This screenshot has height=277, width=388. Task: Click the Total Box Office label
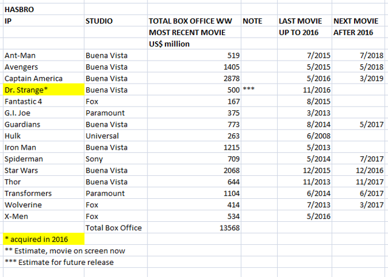point(116,228)
